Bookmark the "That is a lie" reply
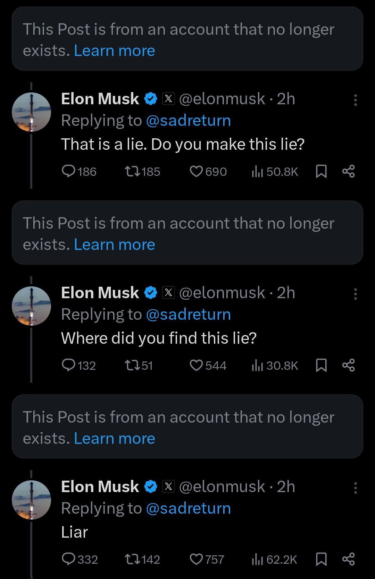Viewport: 375px width, 579px height. (x=321, y=171)
